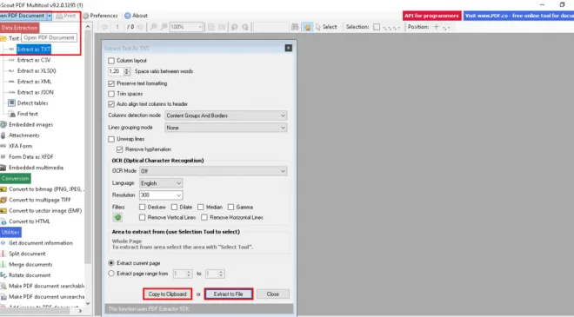Screen dimensions: 574x317
Task: Select Extract as JSON in sidebar
Action: pos(35,92)
